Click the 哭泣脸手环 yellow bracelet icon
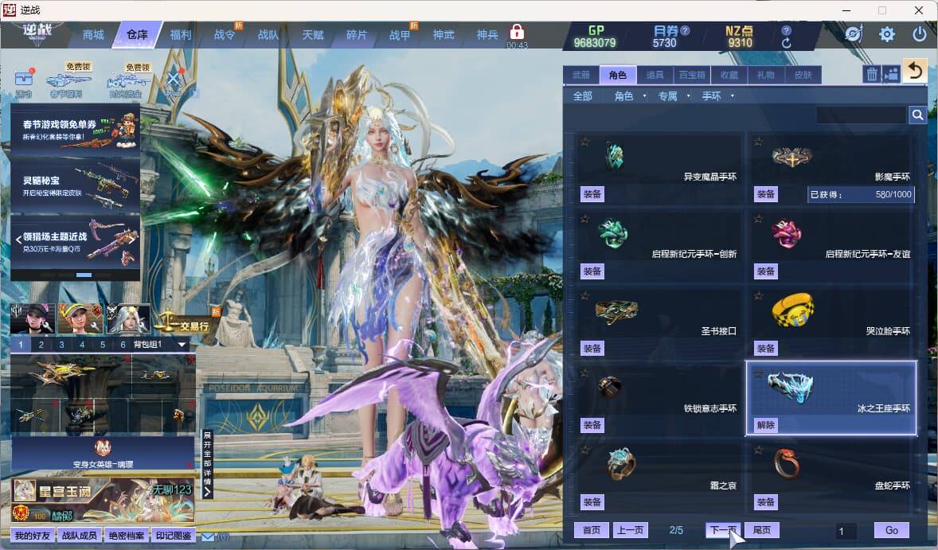This screenshot has height=550, width=938. pos(792,309)
